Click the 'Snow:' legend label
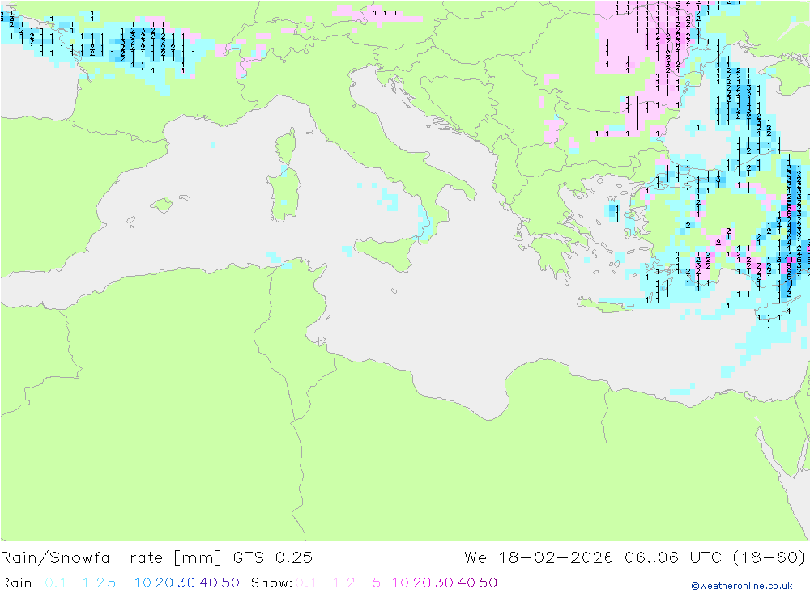This screenshot has height=593, width=810. [x=271, y=582]
